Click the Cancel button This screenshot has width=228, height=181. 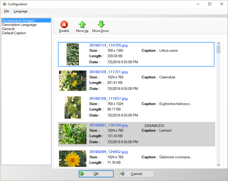(x=136, y=174)
